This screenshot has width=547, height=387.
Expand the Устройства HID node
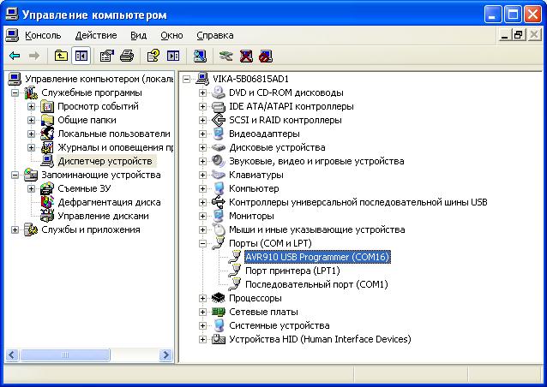(202, 339)
